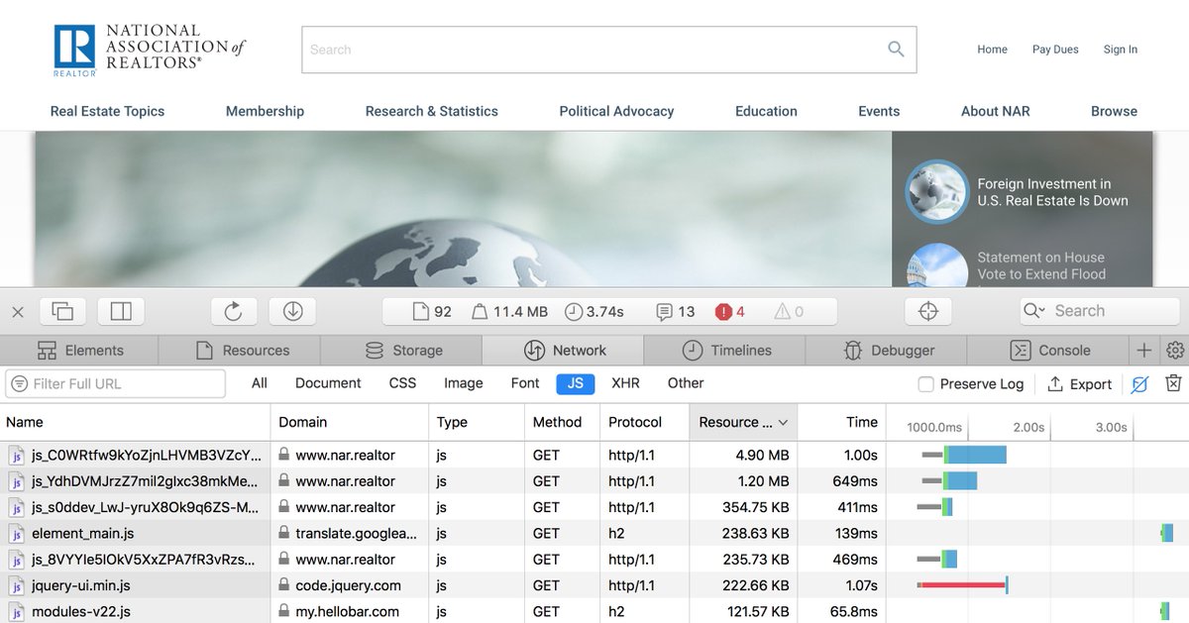Detach inspector into separate window
This screenshot has width=1189, height=623.
(x=62, y=312)
